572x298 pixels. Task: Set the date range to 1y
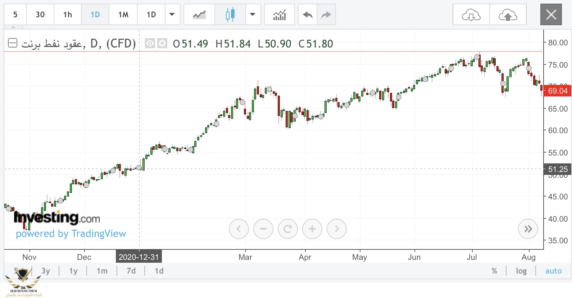click(73, 271)
